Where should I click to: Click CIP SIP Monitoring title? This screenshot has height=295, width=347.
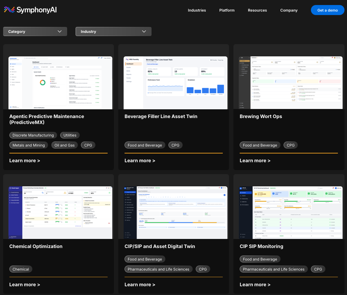tap(261, 246)
